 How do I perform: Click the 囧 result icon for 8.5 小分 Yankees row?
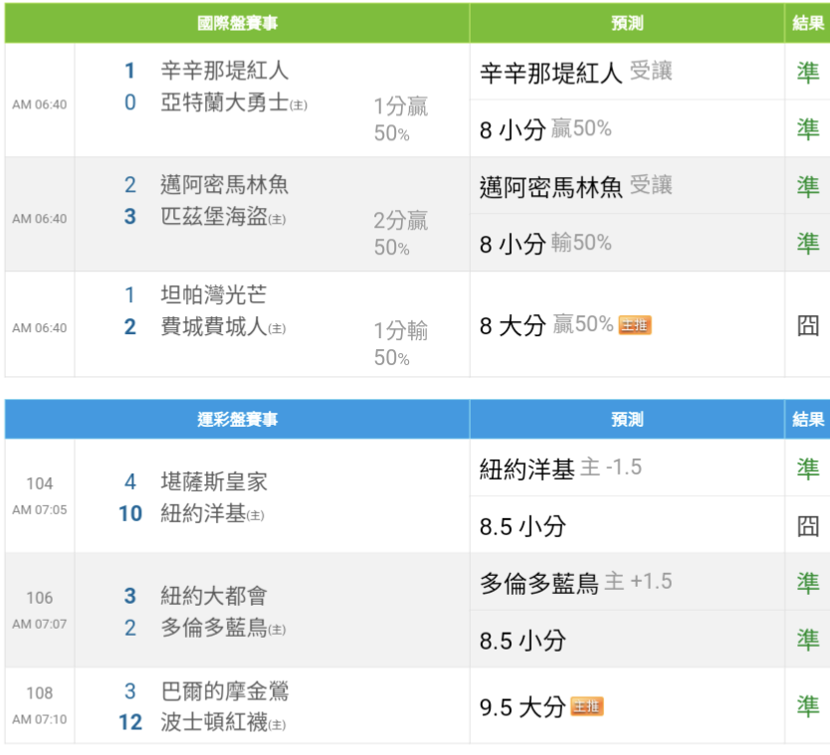click(x=808, y=525)
